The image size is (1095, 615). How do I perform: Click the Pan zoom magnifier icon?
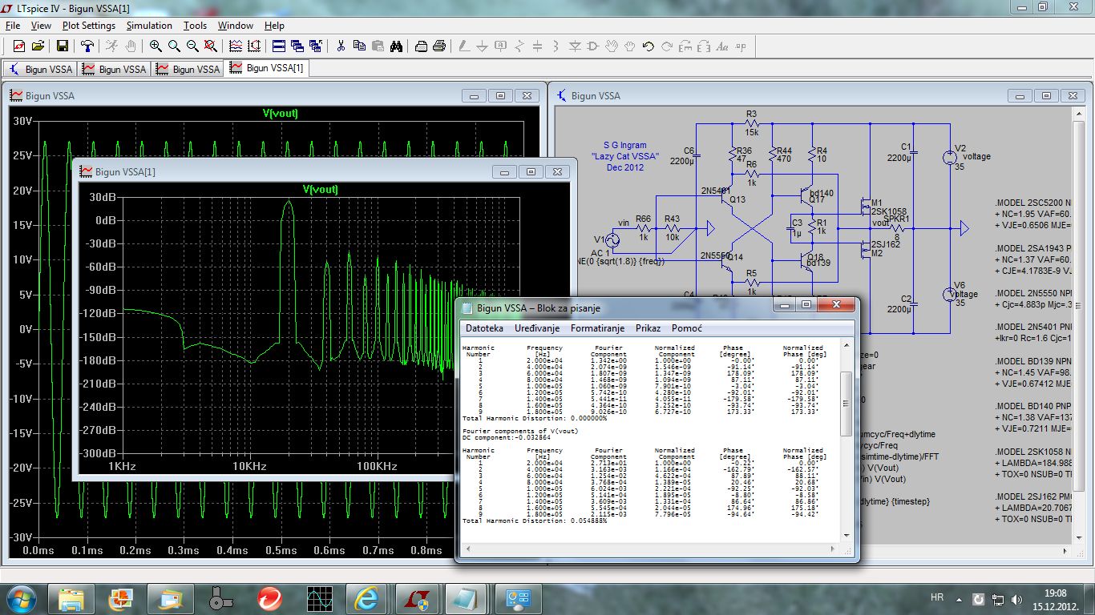174,46
